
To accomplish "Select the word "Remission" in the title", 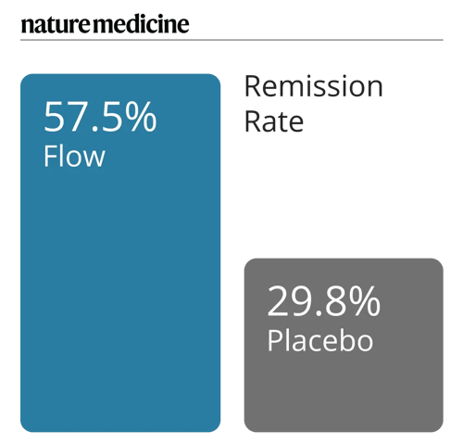I will coord(314,86).
